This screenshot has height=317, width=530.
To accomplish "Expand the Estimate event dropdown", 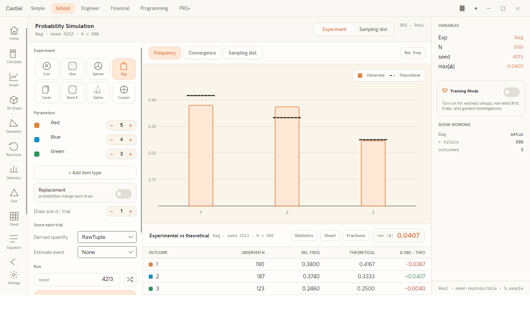I will 107,252.
